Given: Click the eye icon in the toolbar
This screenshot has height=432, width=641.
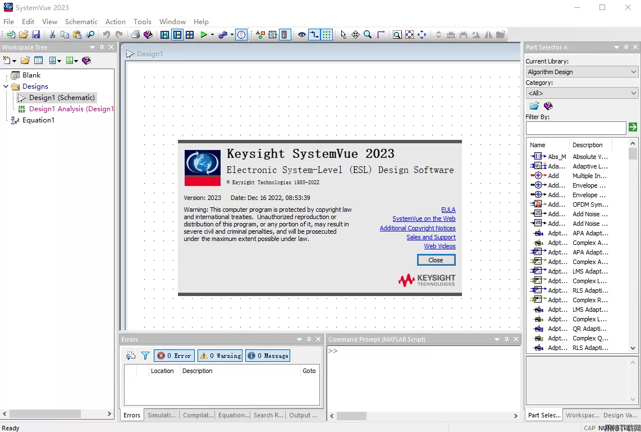Looking at the screenshot, I should [x=302, y=35].
